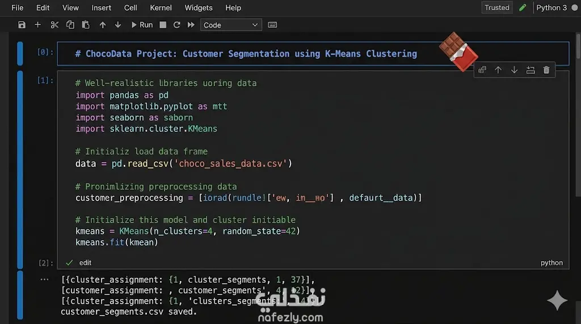The height and width of the screenshot is (324, 581).
Task: Click the checkmark next to edit
Action: tap(69, 263)
